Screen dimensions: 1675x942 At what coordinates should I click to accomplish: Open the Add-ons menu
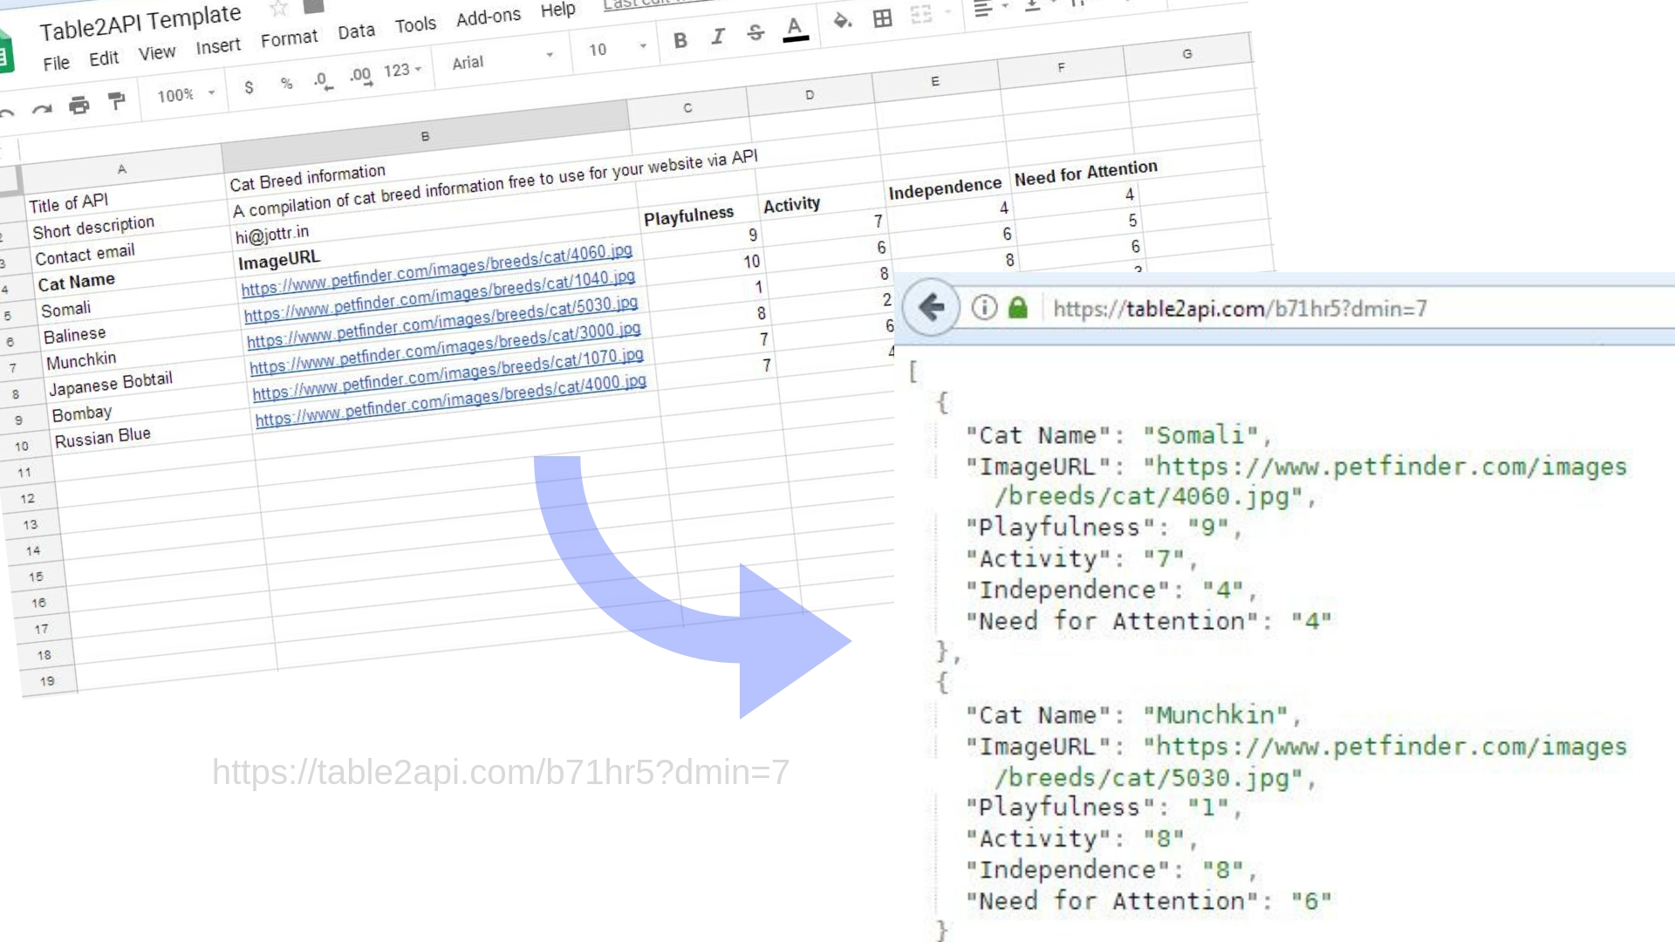[488, 17]
